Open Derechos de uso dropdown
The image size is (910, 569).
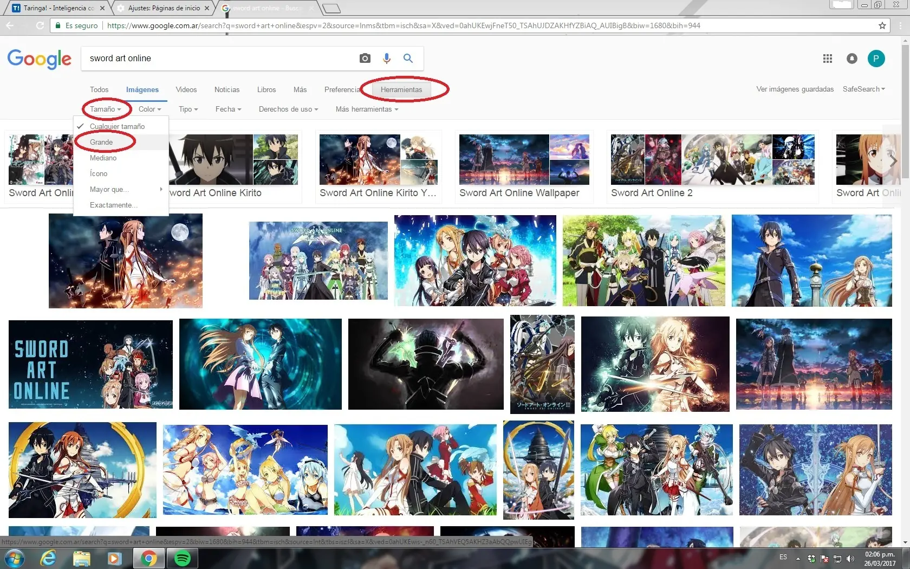tap(288, 109)
